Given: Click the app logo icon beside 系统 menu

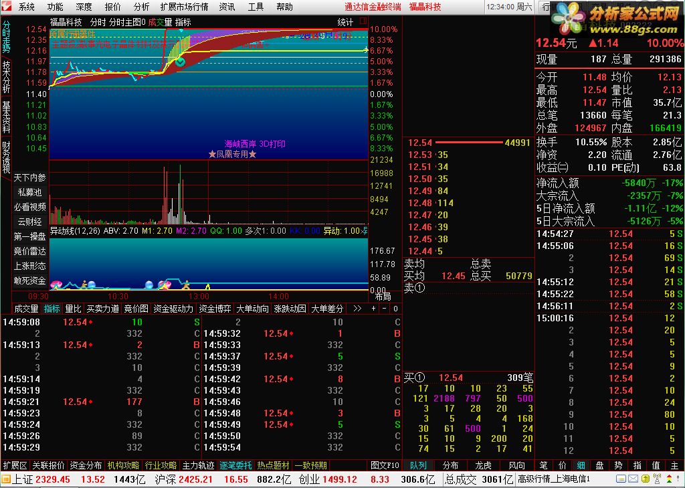Looking at the screenshot, I should [7, 7].
